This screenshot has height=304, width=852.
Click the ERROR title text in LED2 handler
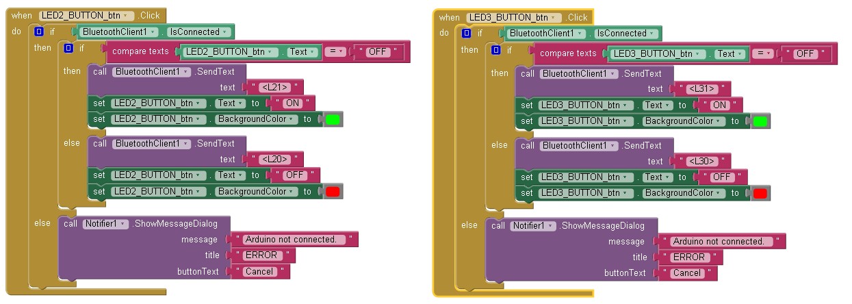click(x=261, y=255)
